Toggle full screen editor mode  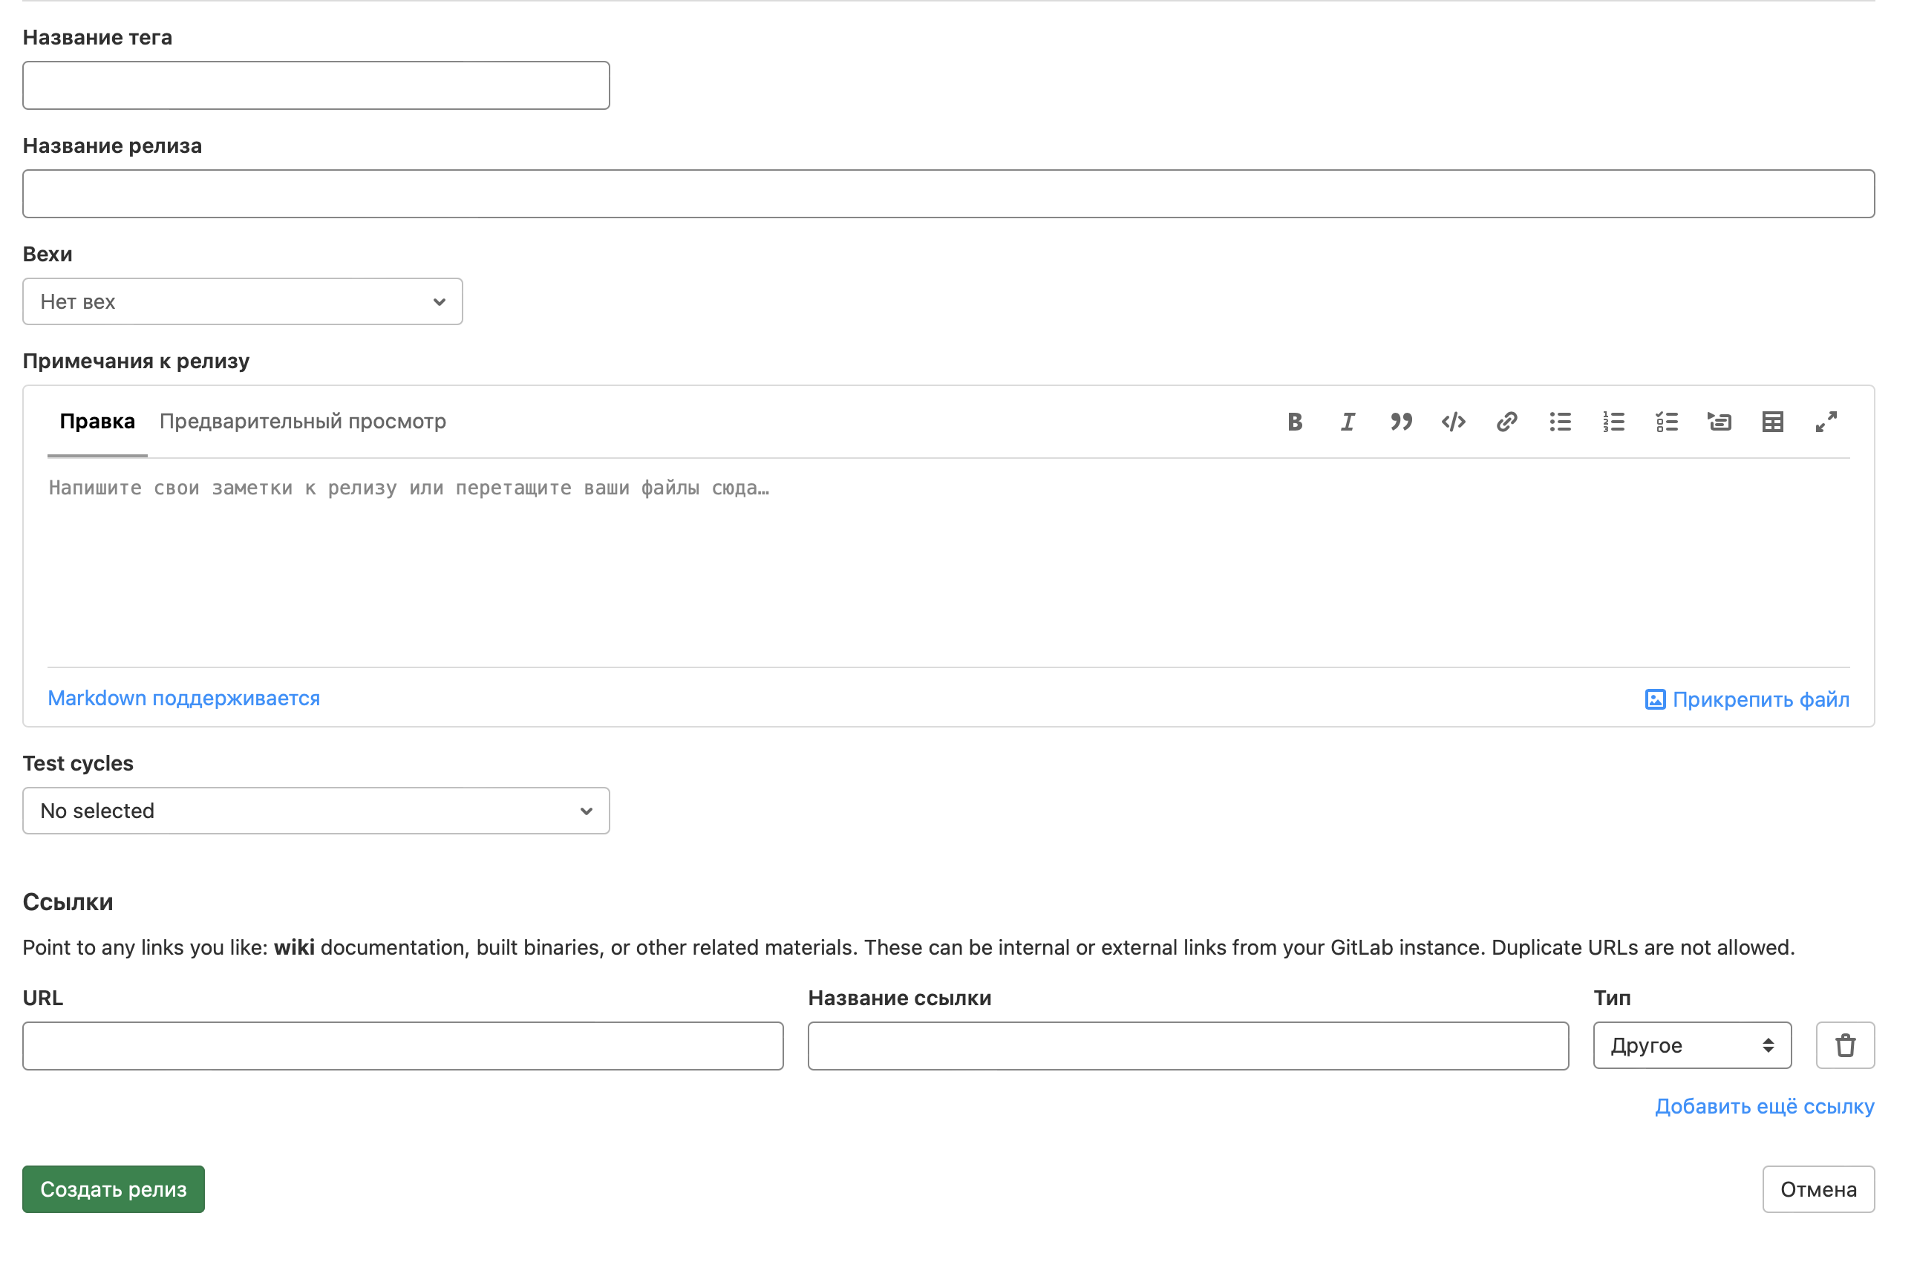[x=1826, y=422]
